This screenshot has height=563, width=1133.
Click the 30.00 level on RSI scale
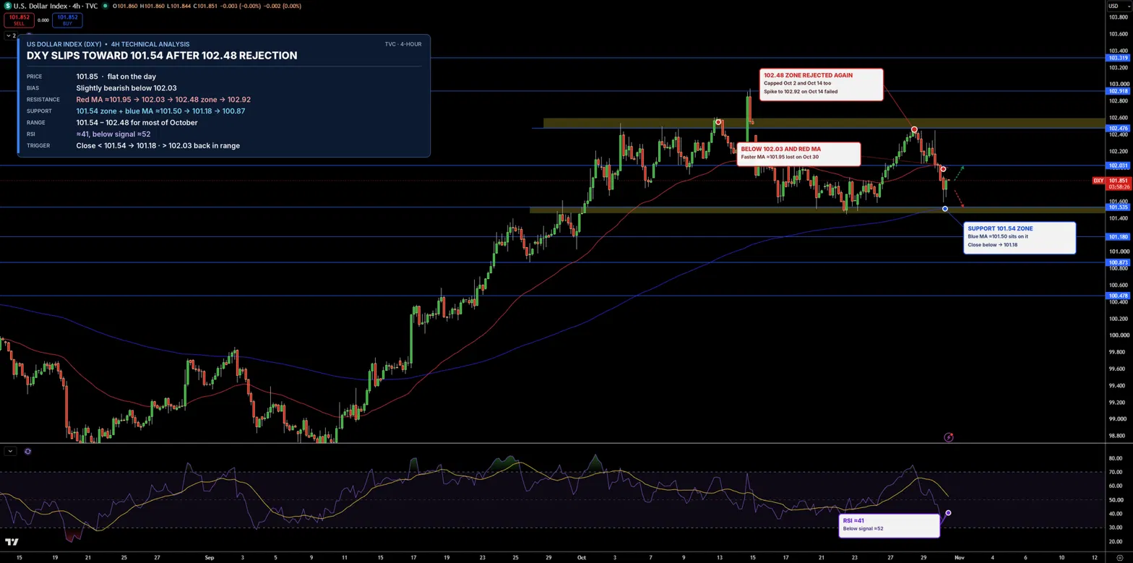click(x=1116, y=528)
